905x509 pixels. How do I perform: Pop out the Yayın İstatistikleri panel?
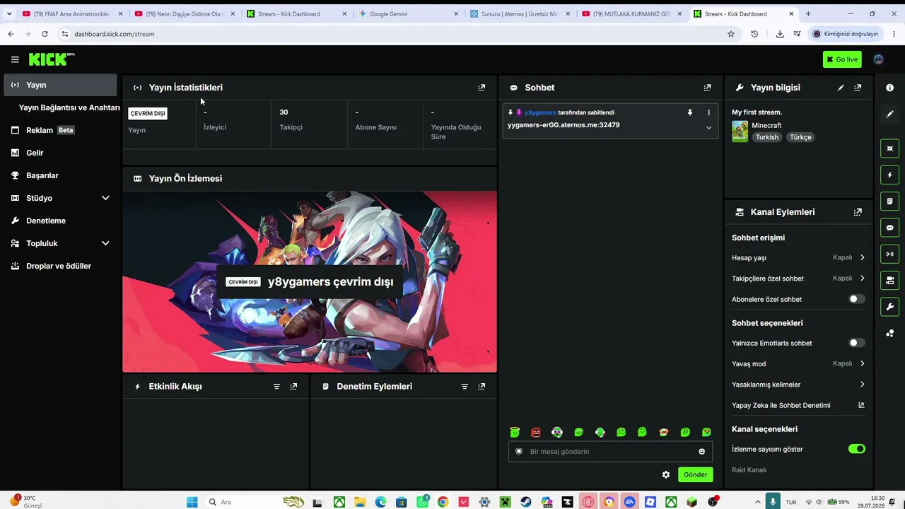(481, 88)
